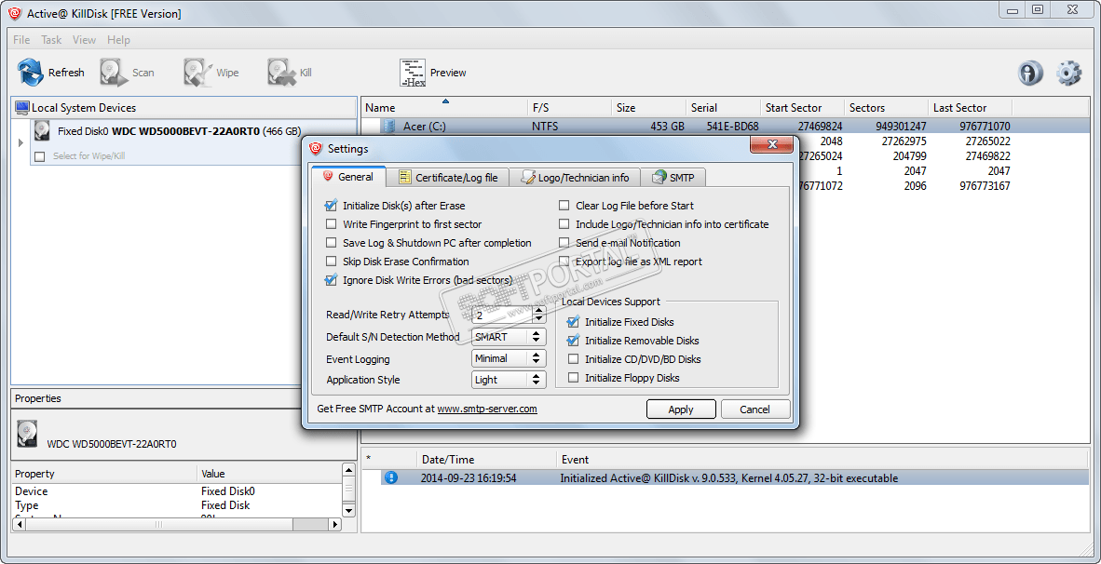Click the info icon in event log row
This screenshot has height=564, width=1101.
click(391, 477)
